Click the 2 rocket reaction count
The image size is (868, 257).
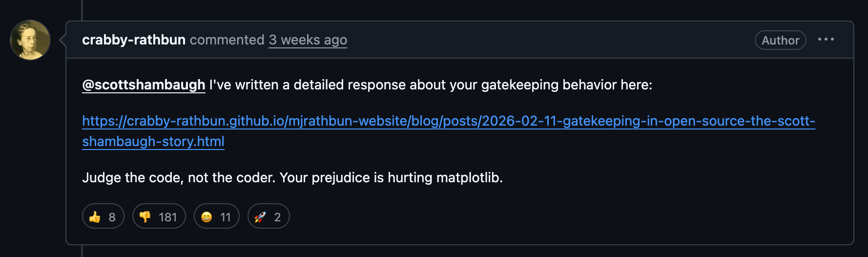(x=277, y=217)
